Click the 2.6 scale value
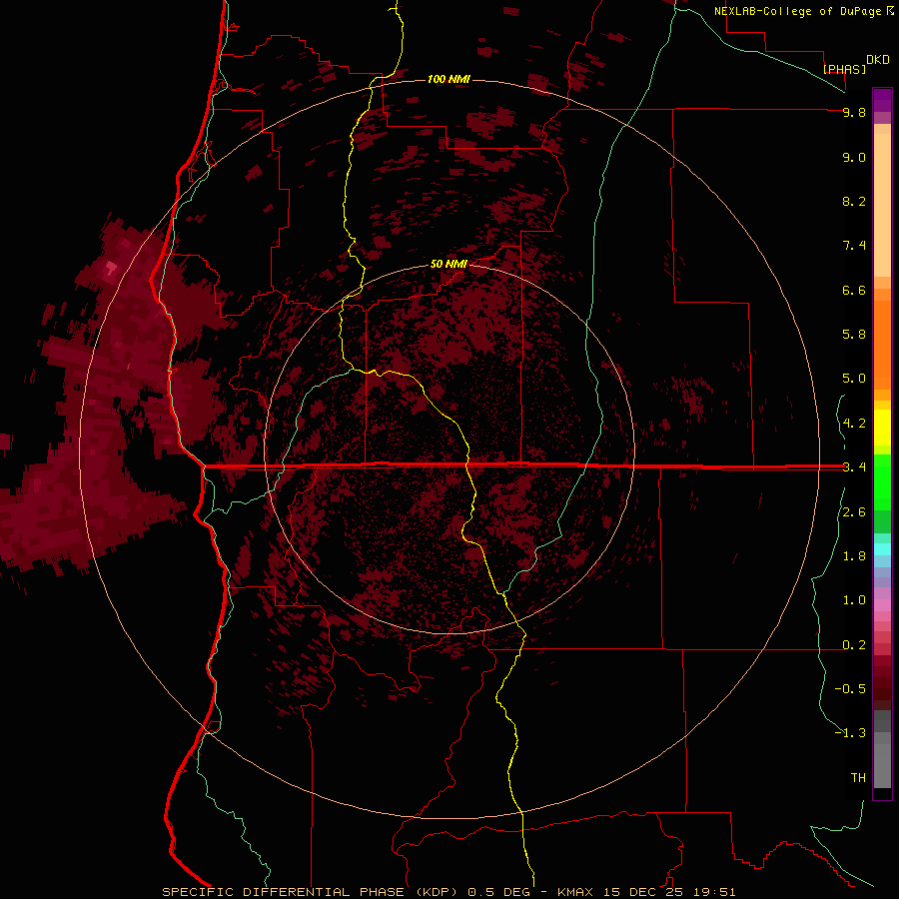 coord(854,512)
